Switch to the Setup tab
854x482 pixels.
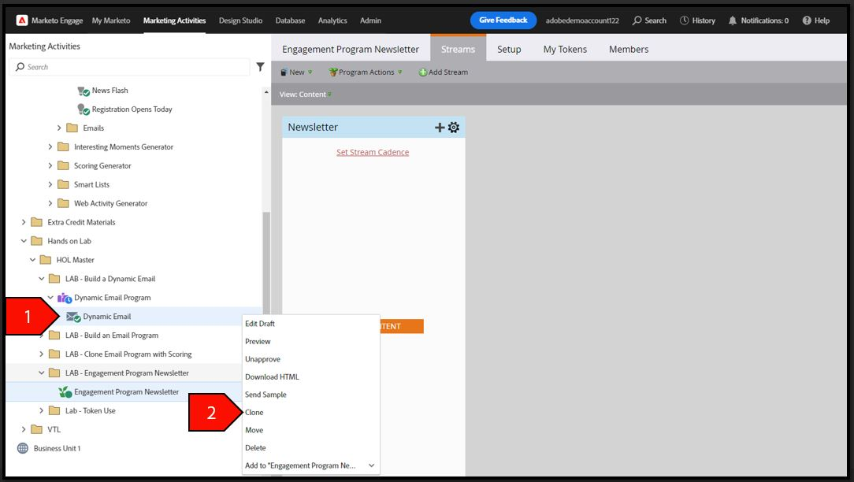(x=509, y=50)
